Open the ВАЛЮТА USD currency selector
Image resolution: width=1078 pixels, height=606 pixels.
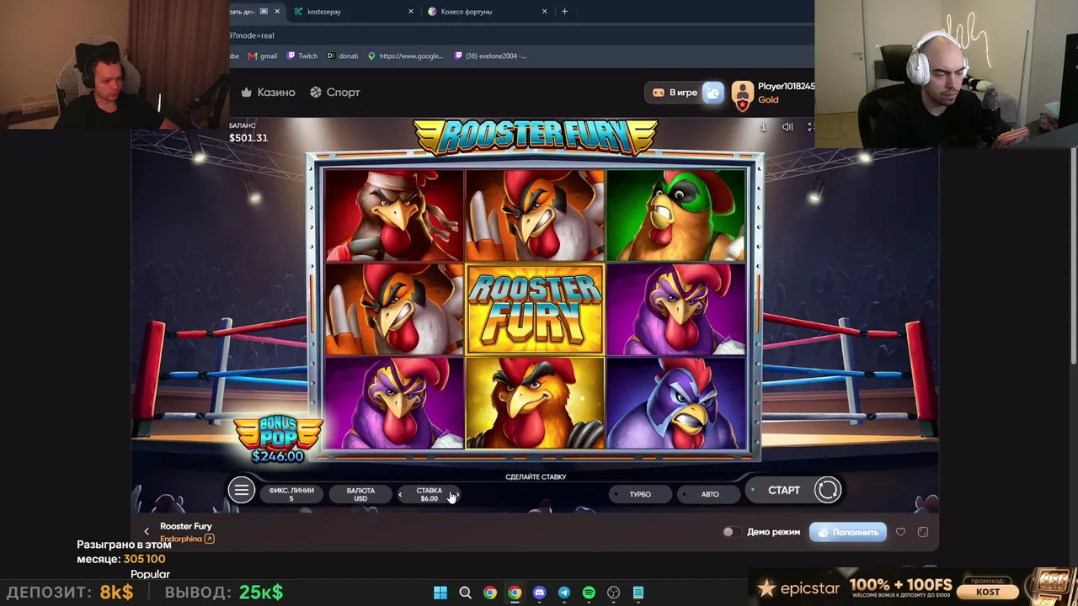360,494
